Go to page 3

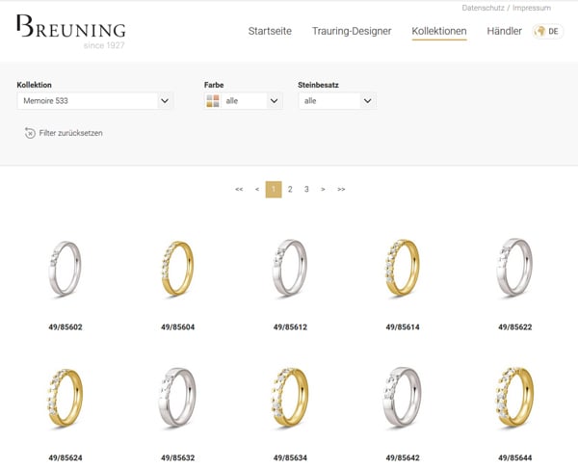[x=306, y=190]
